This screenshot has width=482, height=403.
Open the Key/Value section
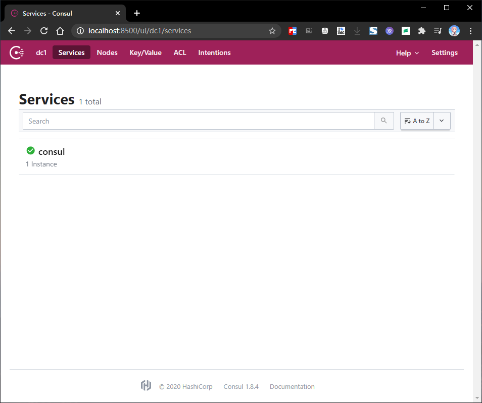146,52
